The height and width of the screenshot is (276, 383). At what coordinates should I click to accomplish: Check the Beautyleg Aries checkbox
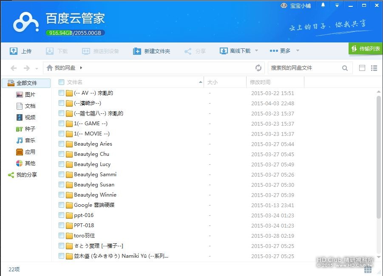point(61,144)
